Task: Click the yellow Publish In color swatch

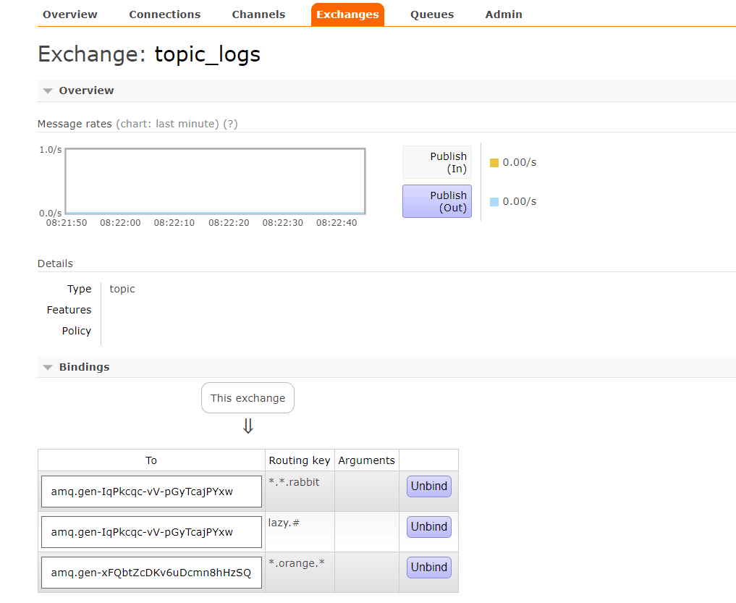Action: click(x=494, y=163)
